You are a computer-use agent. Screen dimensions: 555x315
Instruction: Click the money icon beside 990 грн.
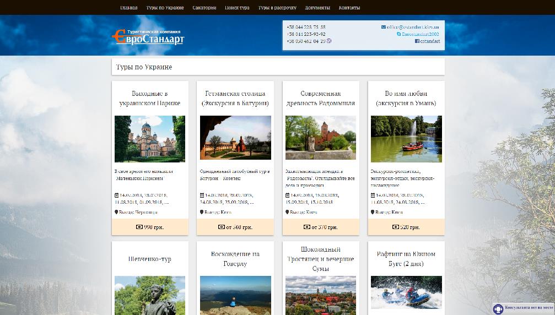click(138, 227)
